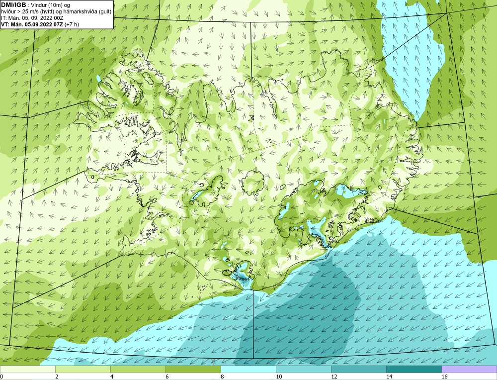497x380 pixels.
Task: Click the 4–6 m/s green legend swatch
Action: tap(138, 369)
